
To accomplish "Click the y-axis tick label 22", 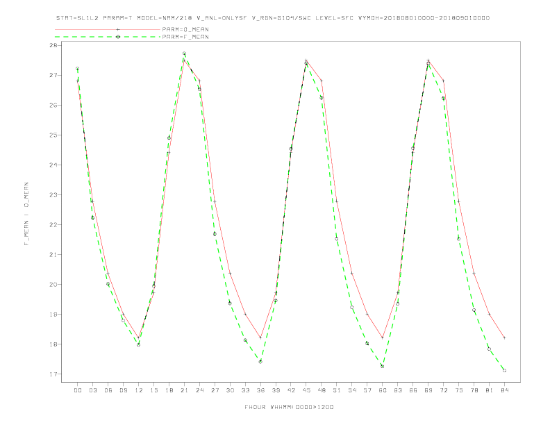I will pyautogui.click(x=54, y=225).
